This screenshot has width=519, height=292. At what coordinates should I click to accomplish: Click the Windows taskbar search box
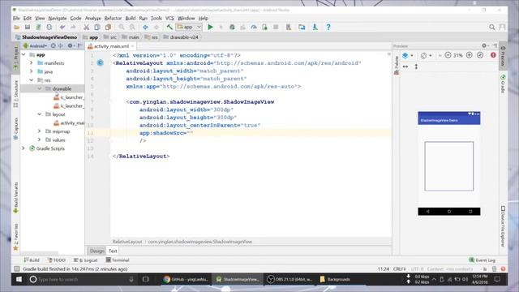pos(81,279)
